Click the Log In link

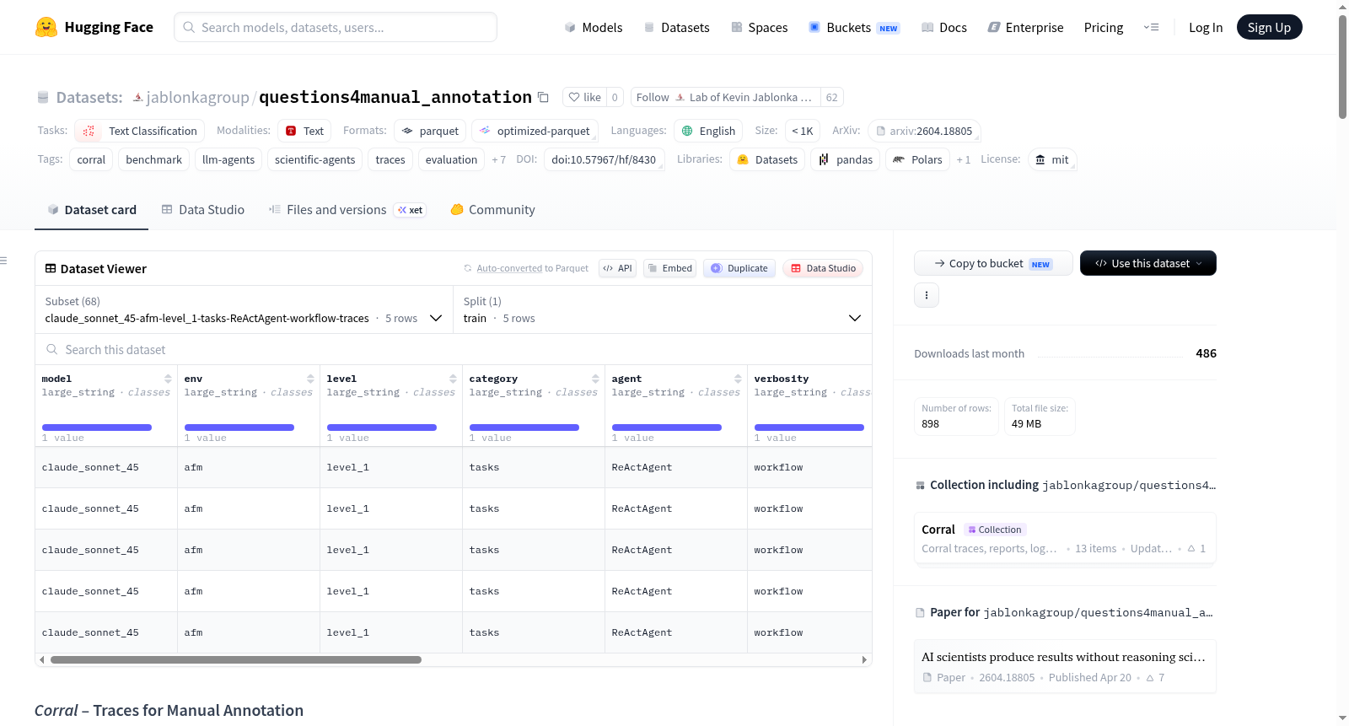click(x=1206, y=28)
